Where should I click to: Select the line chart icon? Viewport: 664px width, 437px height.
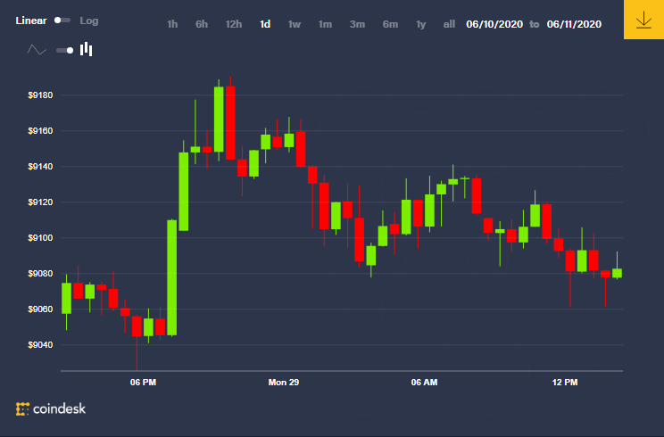tap(37, 50)
